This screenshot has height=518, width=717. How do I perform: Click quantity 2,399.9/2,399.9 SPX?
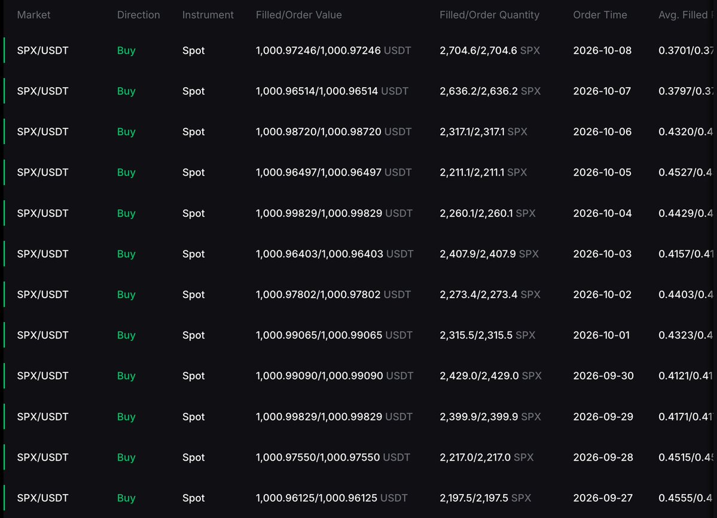click(x=490, y=417)
